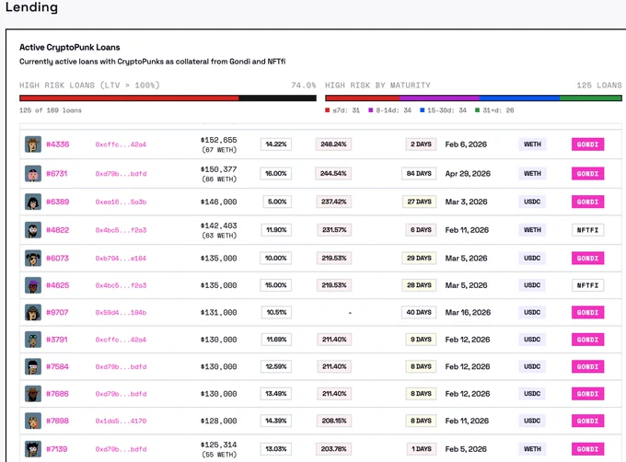The width and height of the screenshot is (626, 462).
Task: Open CryptoPunk #6731 link
Action: pos(57,174)
